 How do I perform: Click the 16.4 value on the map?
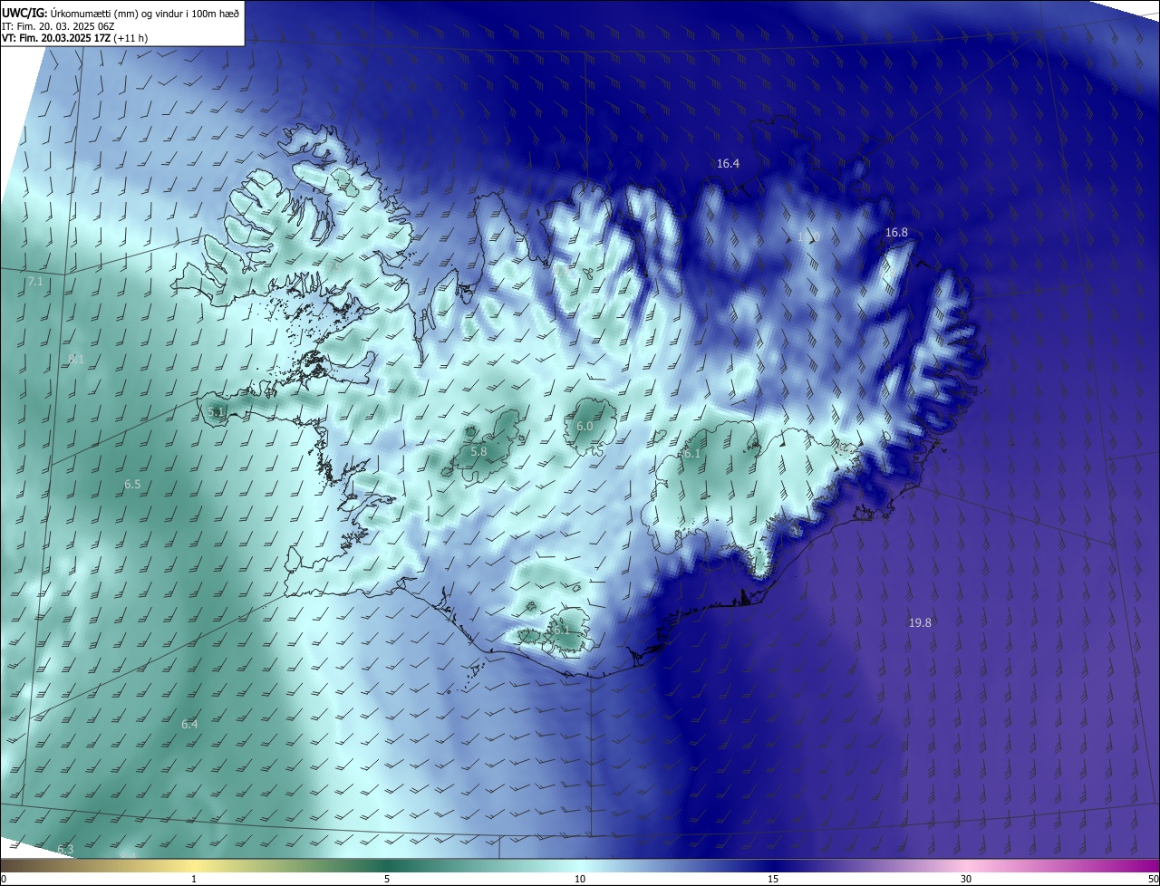pyautogui.click(x=728, y=164)
